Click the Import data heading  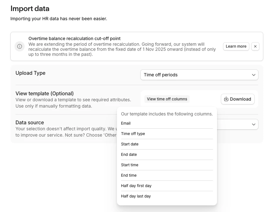[30, 9]
